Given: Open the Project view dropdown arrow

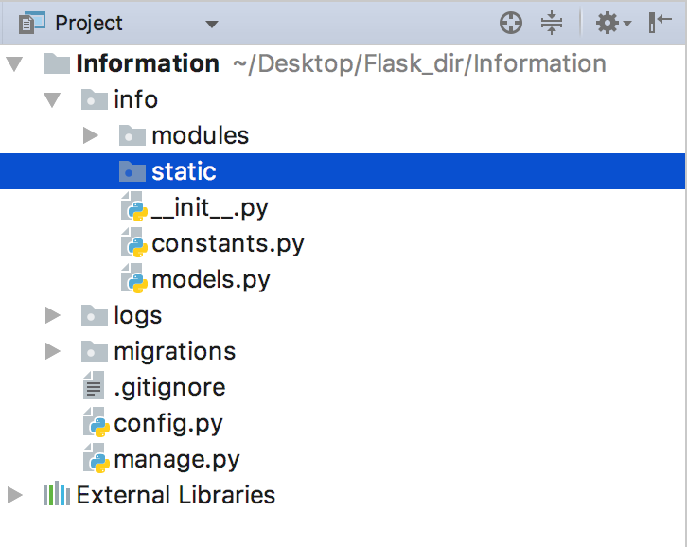Looking at the screenshot, I should (x=212, y=24).
